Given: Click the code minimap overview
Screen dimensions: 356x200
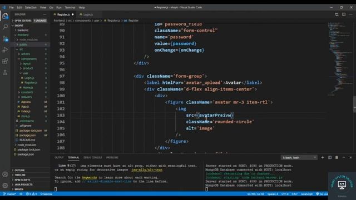Looking at the screenshot, I should coord(340,59).
